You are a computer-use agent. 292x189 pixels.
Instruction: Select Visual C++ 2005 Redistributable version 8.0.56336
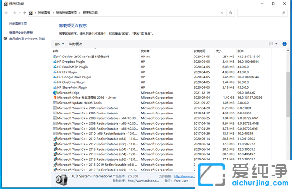161,113
